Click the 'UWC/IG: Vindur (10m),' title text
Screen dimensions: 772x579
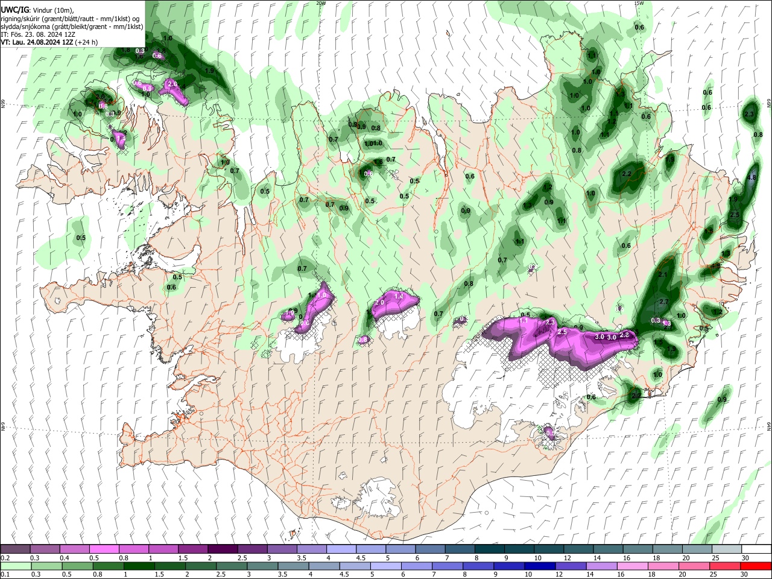(x=37, y=10)
